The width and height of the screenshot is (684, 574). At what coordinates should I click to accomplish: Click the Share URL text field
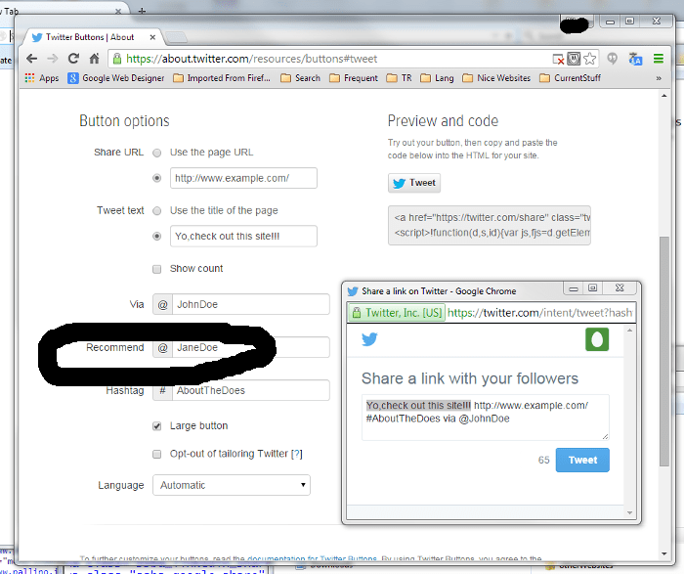(x=243, y=178)
